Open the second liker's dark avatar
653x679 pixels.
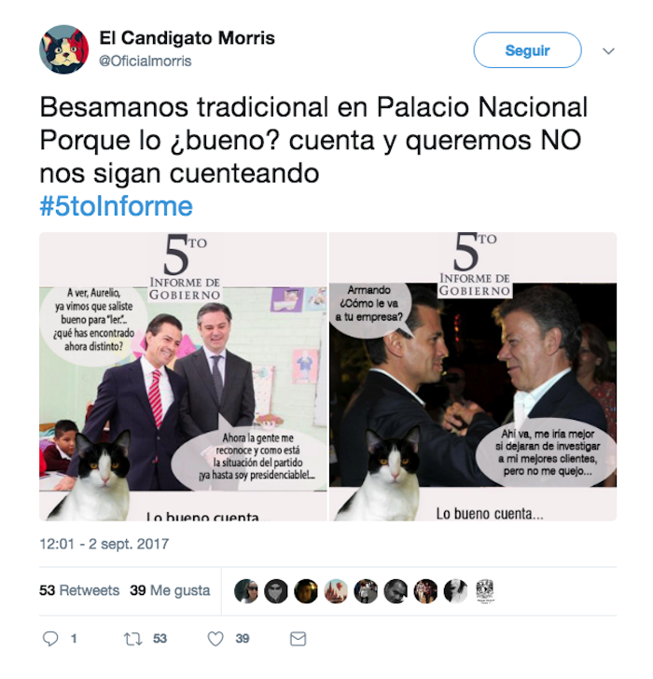click(x=276, y=590)
